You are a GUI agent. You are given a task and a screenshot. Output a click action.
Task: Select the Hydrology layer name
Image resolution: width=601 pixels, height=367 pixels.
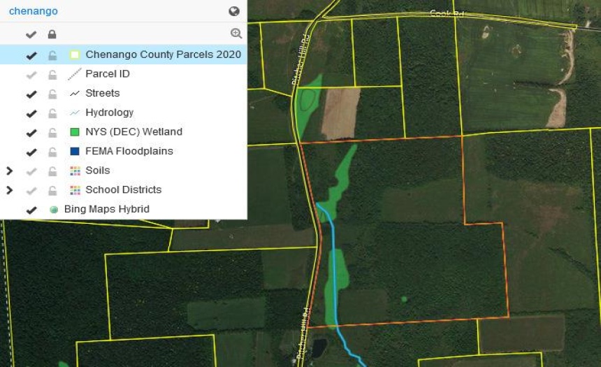pyautogui.click(x=109, y=113)
